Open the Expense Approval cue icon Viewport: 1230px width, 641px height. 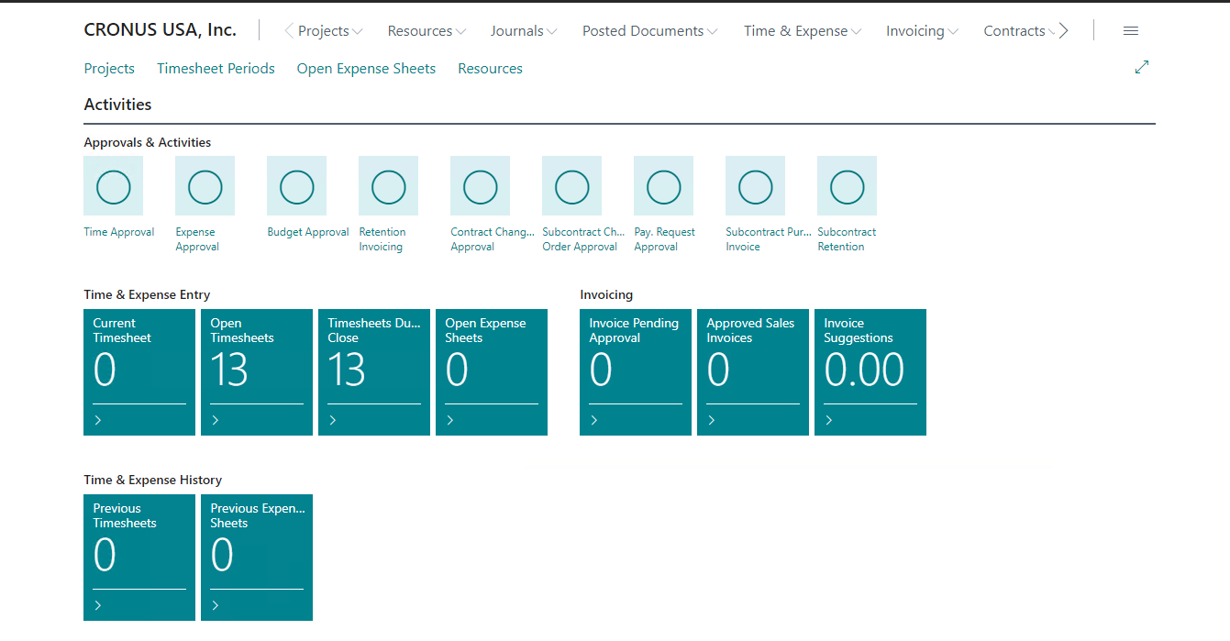205,186
